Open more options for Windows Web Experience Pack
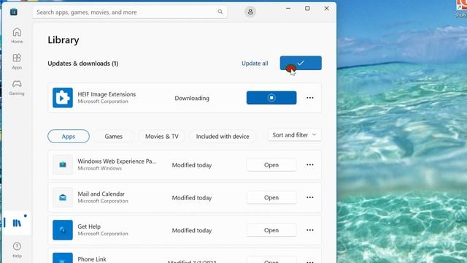This screenshot has height=263, width=467. point(310,165)
